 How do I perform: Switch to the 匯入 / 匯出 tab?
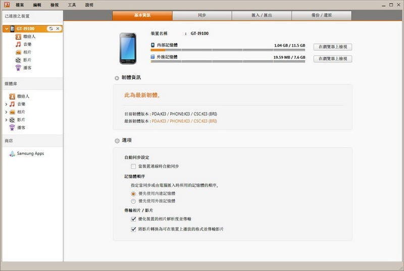[x=262, y=16]
